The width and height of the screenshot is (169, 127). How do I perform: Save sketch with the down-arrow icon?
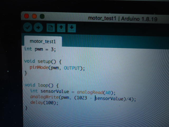72,28
